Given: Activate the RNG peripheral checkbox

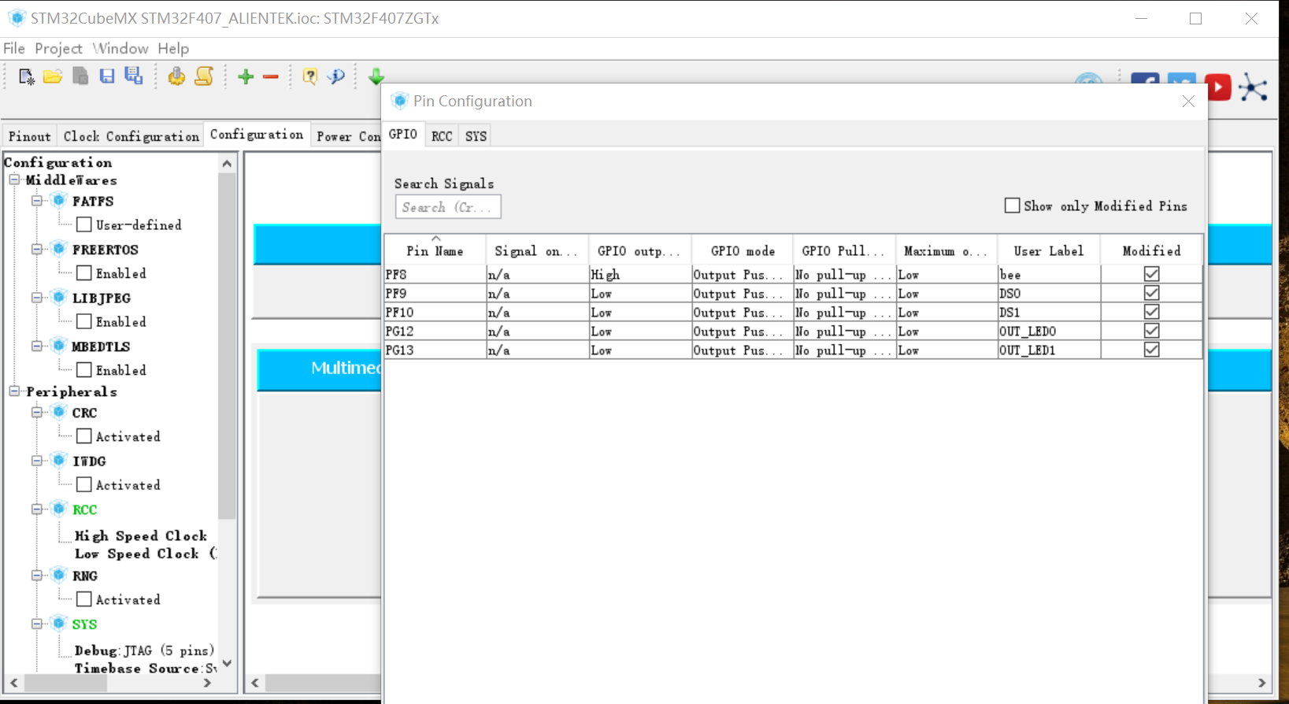Looking at the screenshot, I should pyautogui.click(x=84, y=599).
